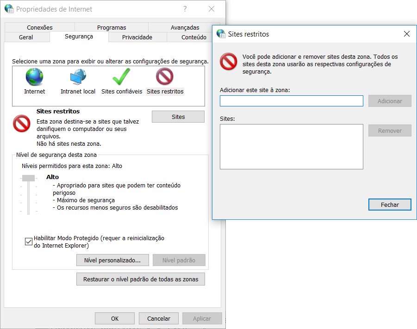Viewport: 417px width, 329px height.
Task: Click the Propriedades de Internet title icon
Action: [9, 9]
